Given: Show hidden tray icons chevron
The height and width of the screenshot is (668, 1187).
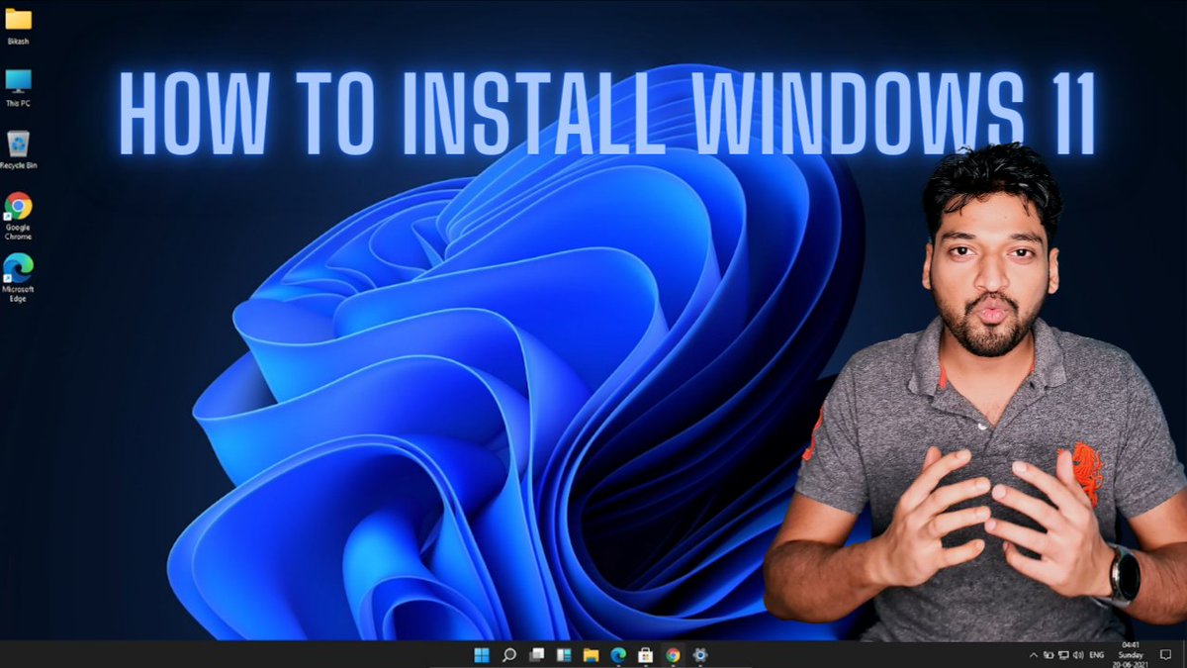Looking at the screenshot, I should (1034, 655).
